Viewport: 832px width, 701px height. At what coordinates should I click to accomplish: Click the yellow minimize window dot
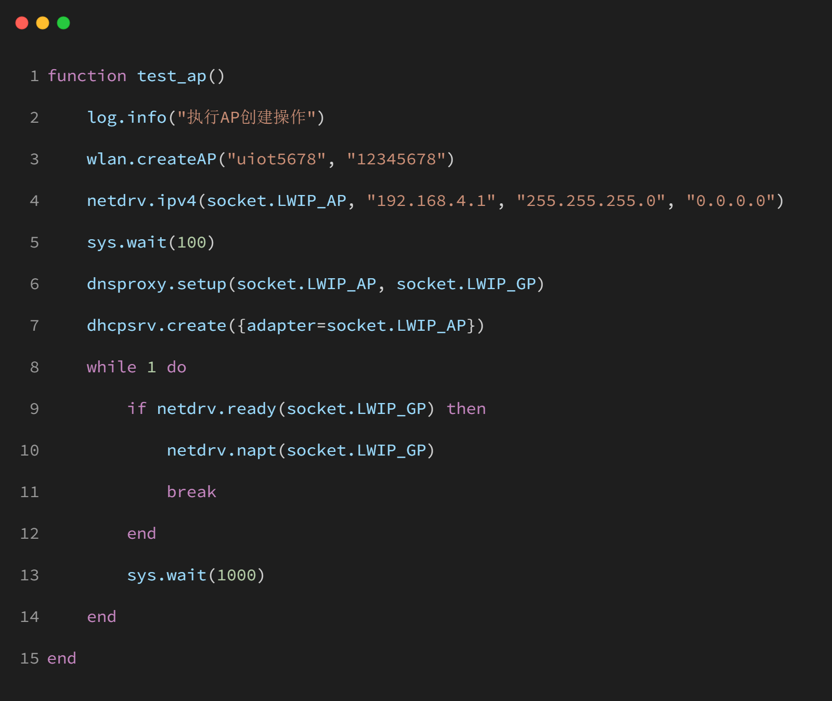[43, 23]
